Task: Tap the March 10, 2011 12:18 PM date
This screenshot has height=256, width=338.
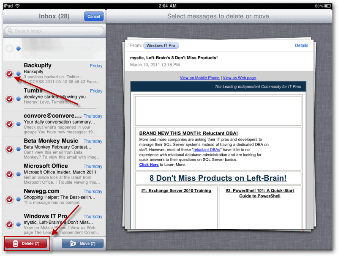Action: click(155, 65)
